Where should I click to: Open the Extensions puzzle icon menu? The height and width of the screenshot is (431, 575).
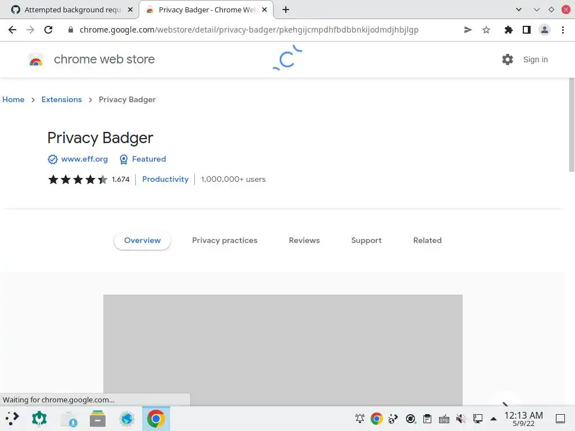click(x=508, y=30)
